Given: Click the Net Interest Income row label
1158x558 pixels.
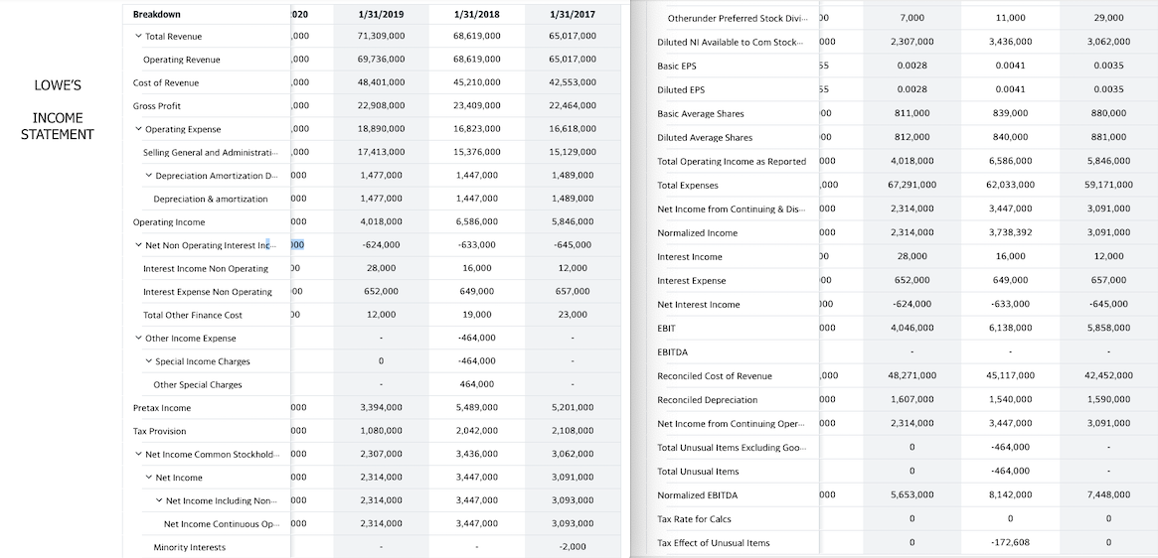Looking at the screenshot, I should 699,305.
